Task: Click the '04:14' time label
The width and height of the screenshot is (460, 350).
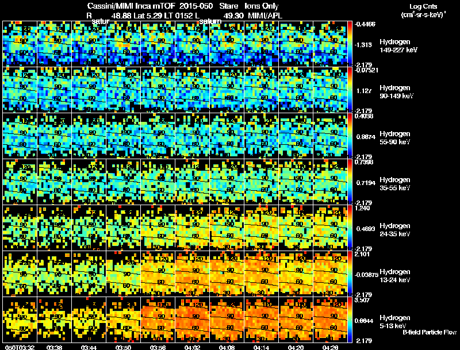Action: [x=262, y=347]
